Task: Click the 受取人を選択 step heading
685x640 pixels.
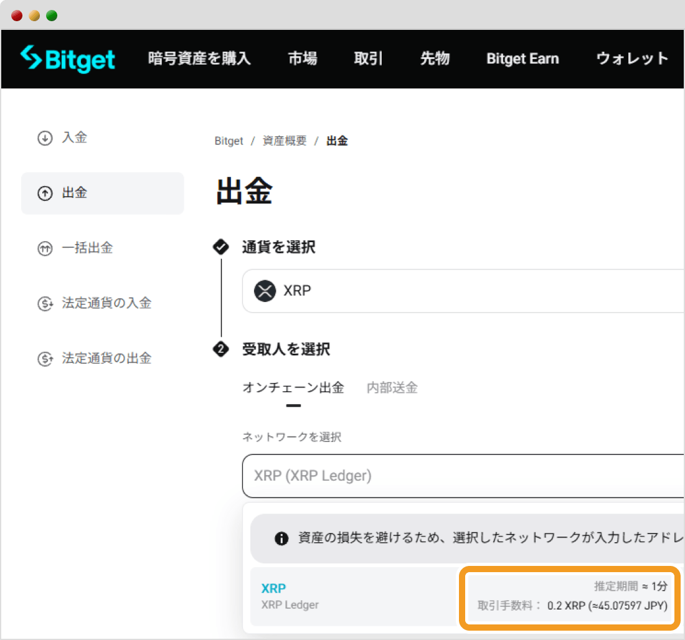Action: click(286, 349)
